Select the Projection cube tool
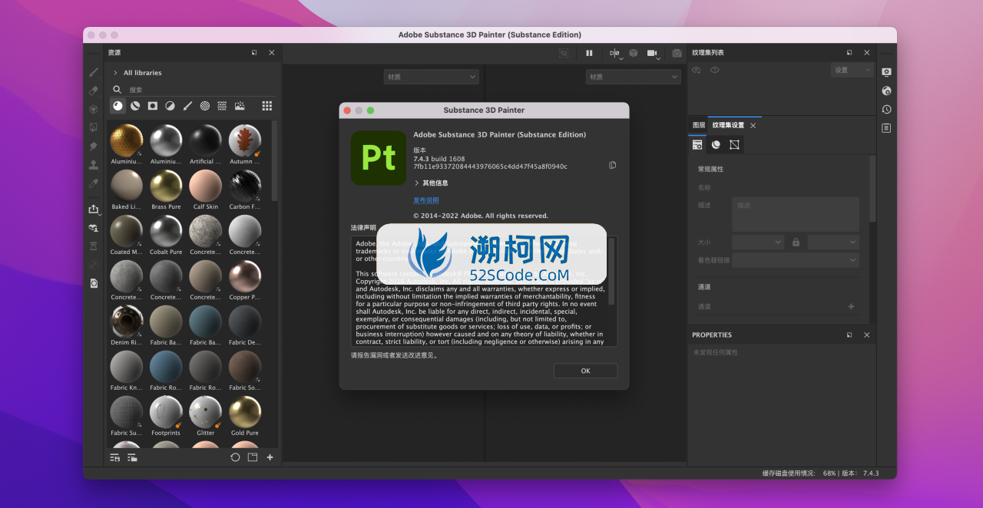This screenshot has height=508, width=983. point(94,109)
